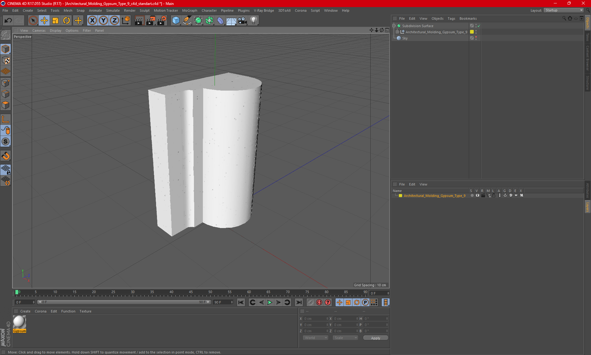
Task: Open the Render menu
Action: tap(130, 10)
